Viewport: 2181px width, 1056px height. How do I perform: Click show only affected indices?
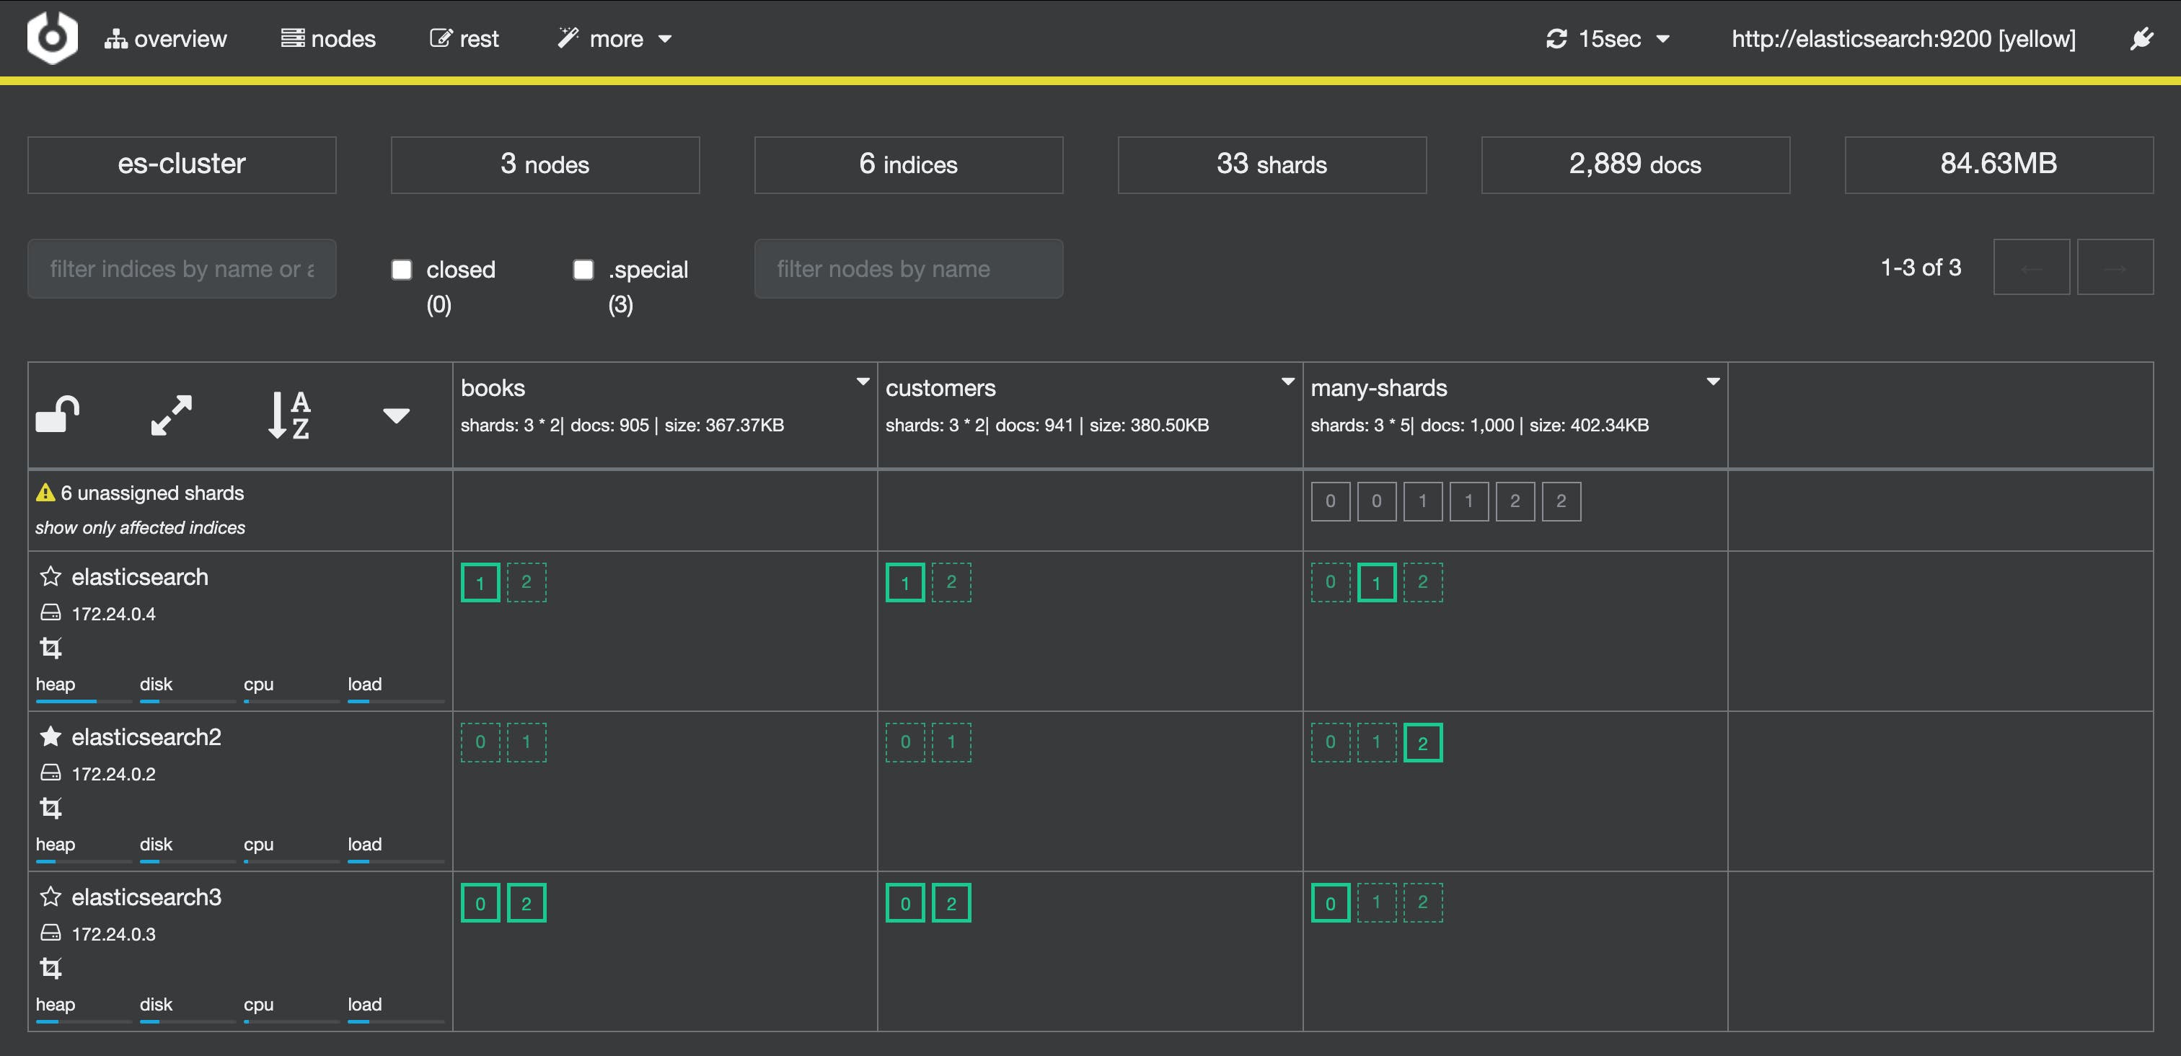point(140,527)
